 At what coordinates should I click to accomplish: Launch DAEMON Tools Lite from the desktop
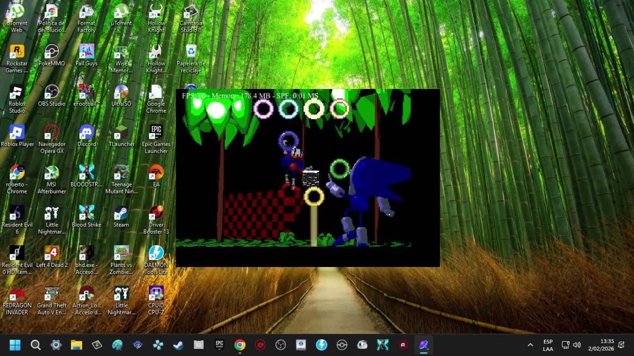coord(156,261)
